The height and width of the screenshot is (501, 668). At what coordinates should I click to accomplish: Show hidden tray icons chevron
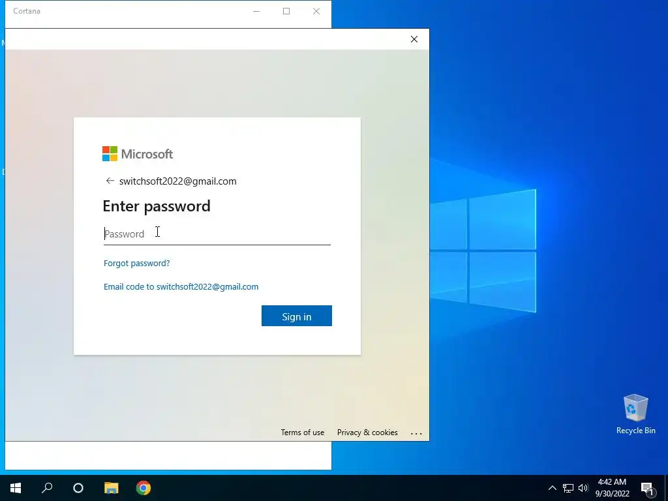click(552, 488)
